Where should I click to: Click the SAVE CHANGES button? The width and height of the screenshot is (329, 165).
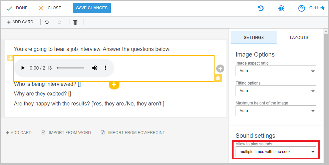point(92,8)
